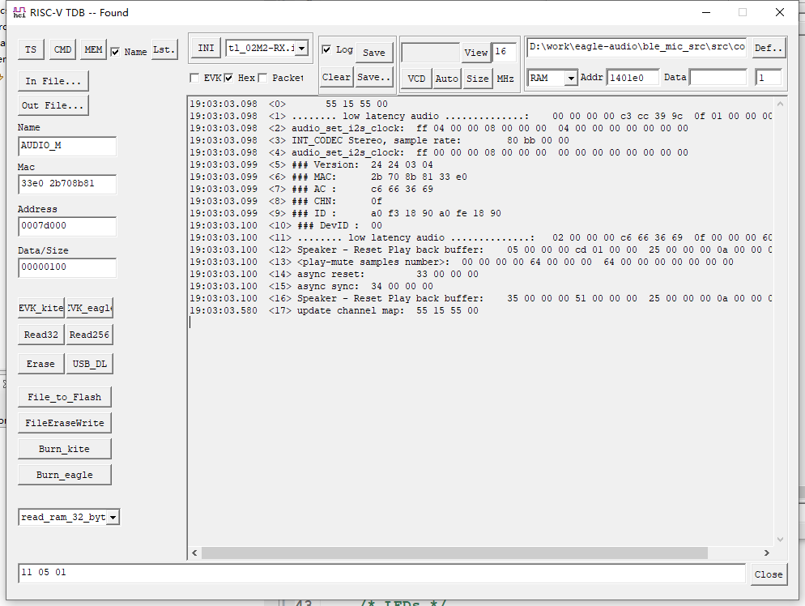Disable the Hex display checkbox
The height and width of the screenshot is (606, 805).
click(228, 78)
